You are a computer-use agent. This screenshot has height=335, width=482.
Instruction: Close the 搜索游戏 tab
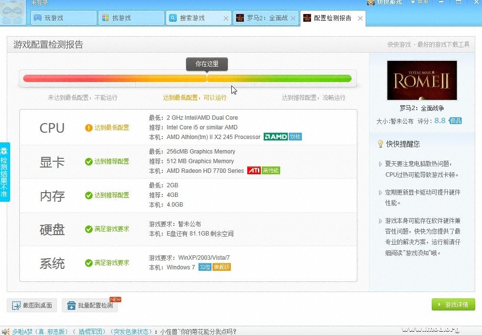pos(226,18)
